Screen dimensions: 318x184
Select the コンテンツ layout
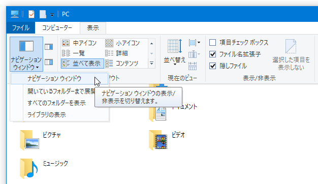pos(122,64)
